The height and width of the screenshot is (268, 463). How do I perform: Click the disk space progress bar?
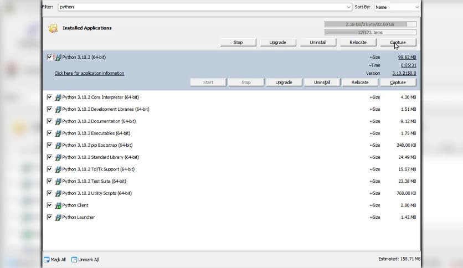click(371, 24)
